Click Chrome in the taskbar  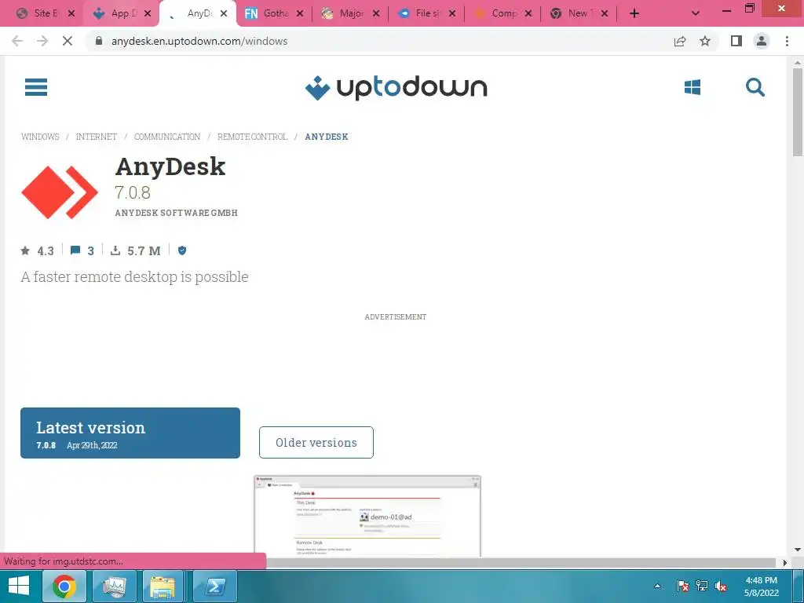(64, 586)
